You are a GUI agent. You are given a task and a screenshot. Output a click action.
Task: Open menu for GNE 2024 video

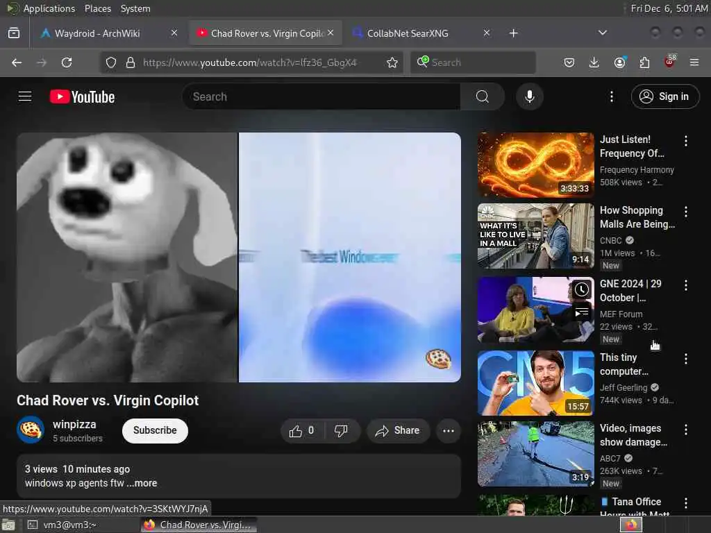point(685,285)
